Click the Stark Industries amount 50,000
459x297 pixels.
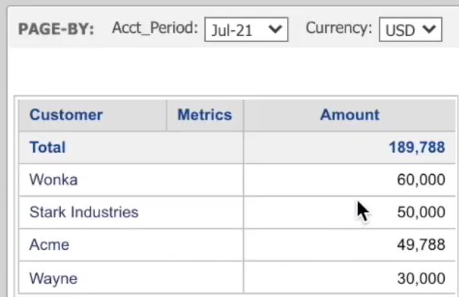[421, 212]
